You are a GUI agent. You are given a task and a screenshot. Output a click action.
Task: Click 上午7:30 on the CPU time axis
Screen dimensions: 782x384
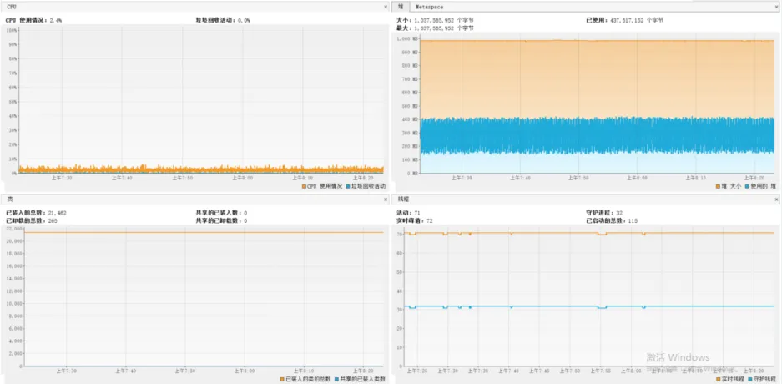pyautogui.click(x=62, y=177)
